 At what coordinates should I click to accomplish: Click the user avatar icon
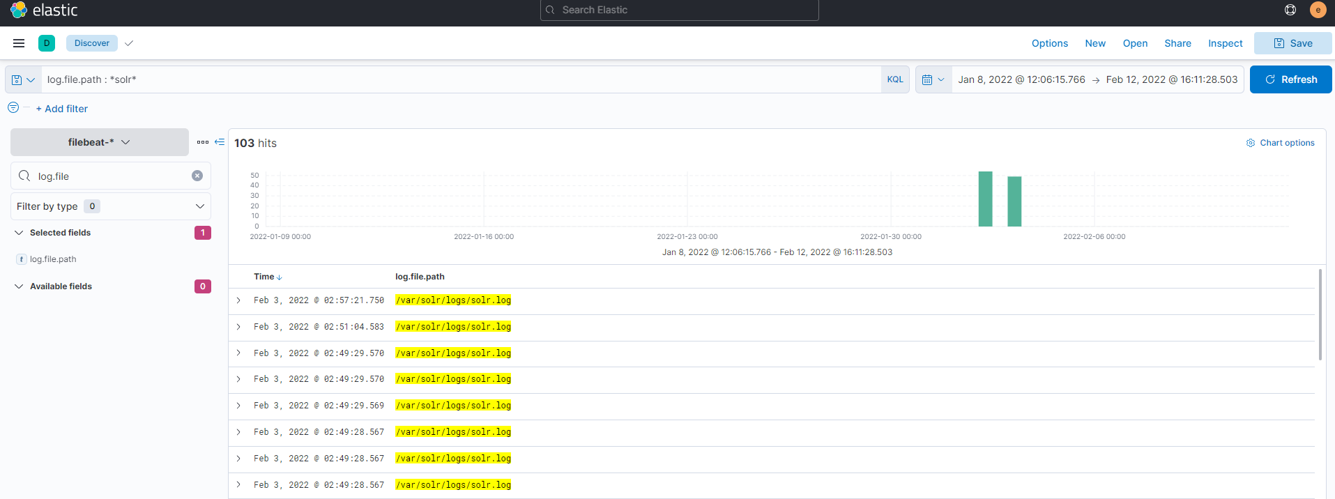click(1318, 10)
